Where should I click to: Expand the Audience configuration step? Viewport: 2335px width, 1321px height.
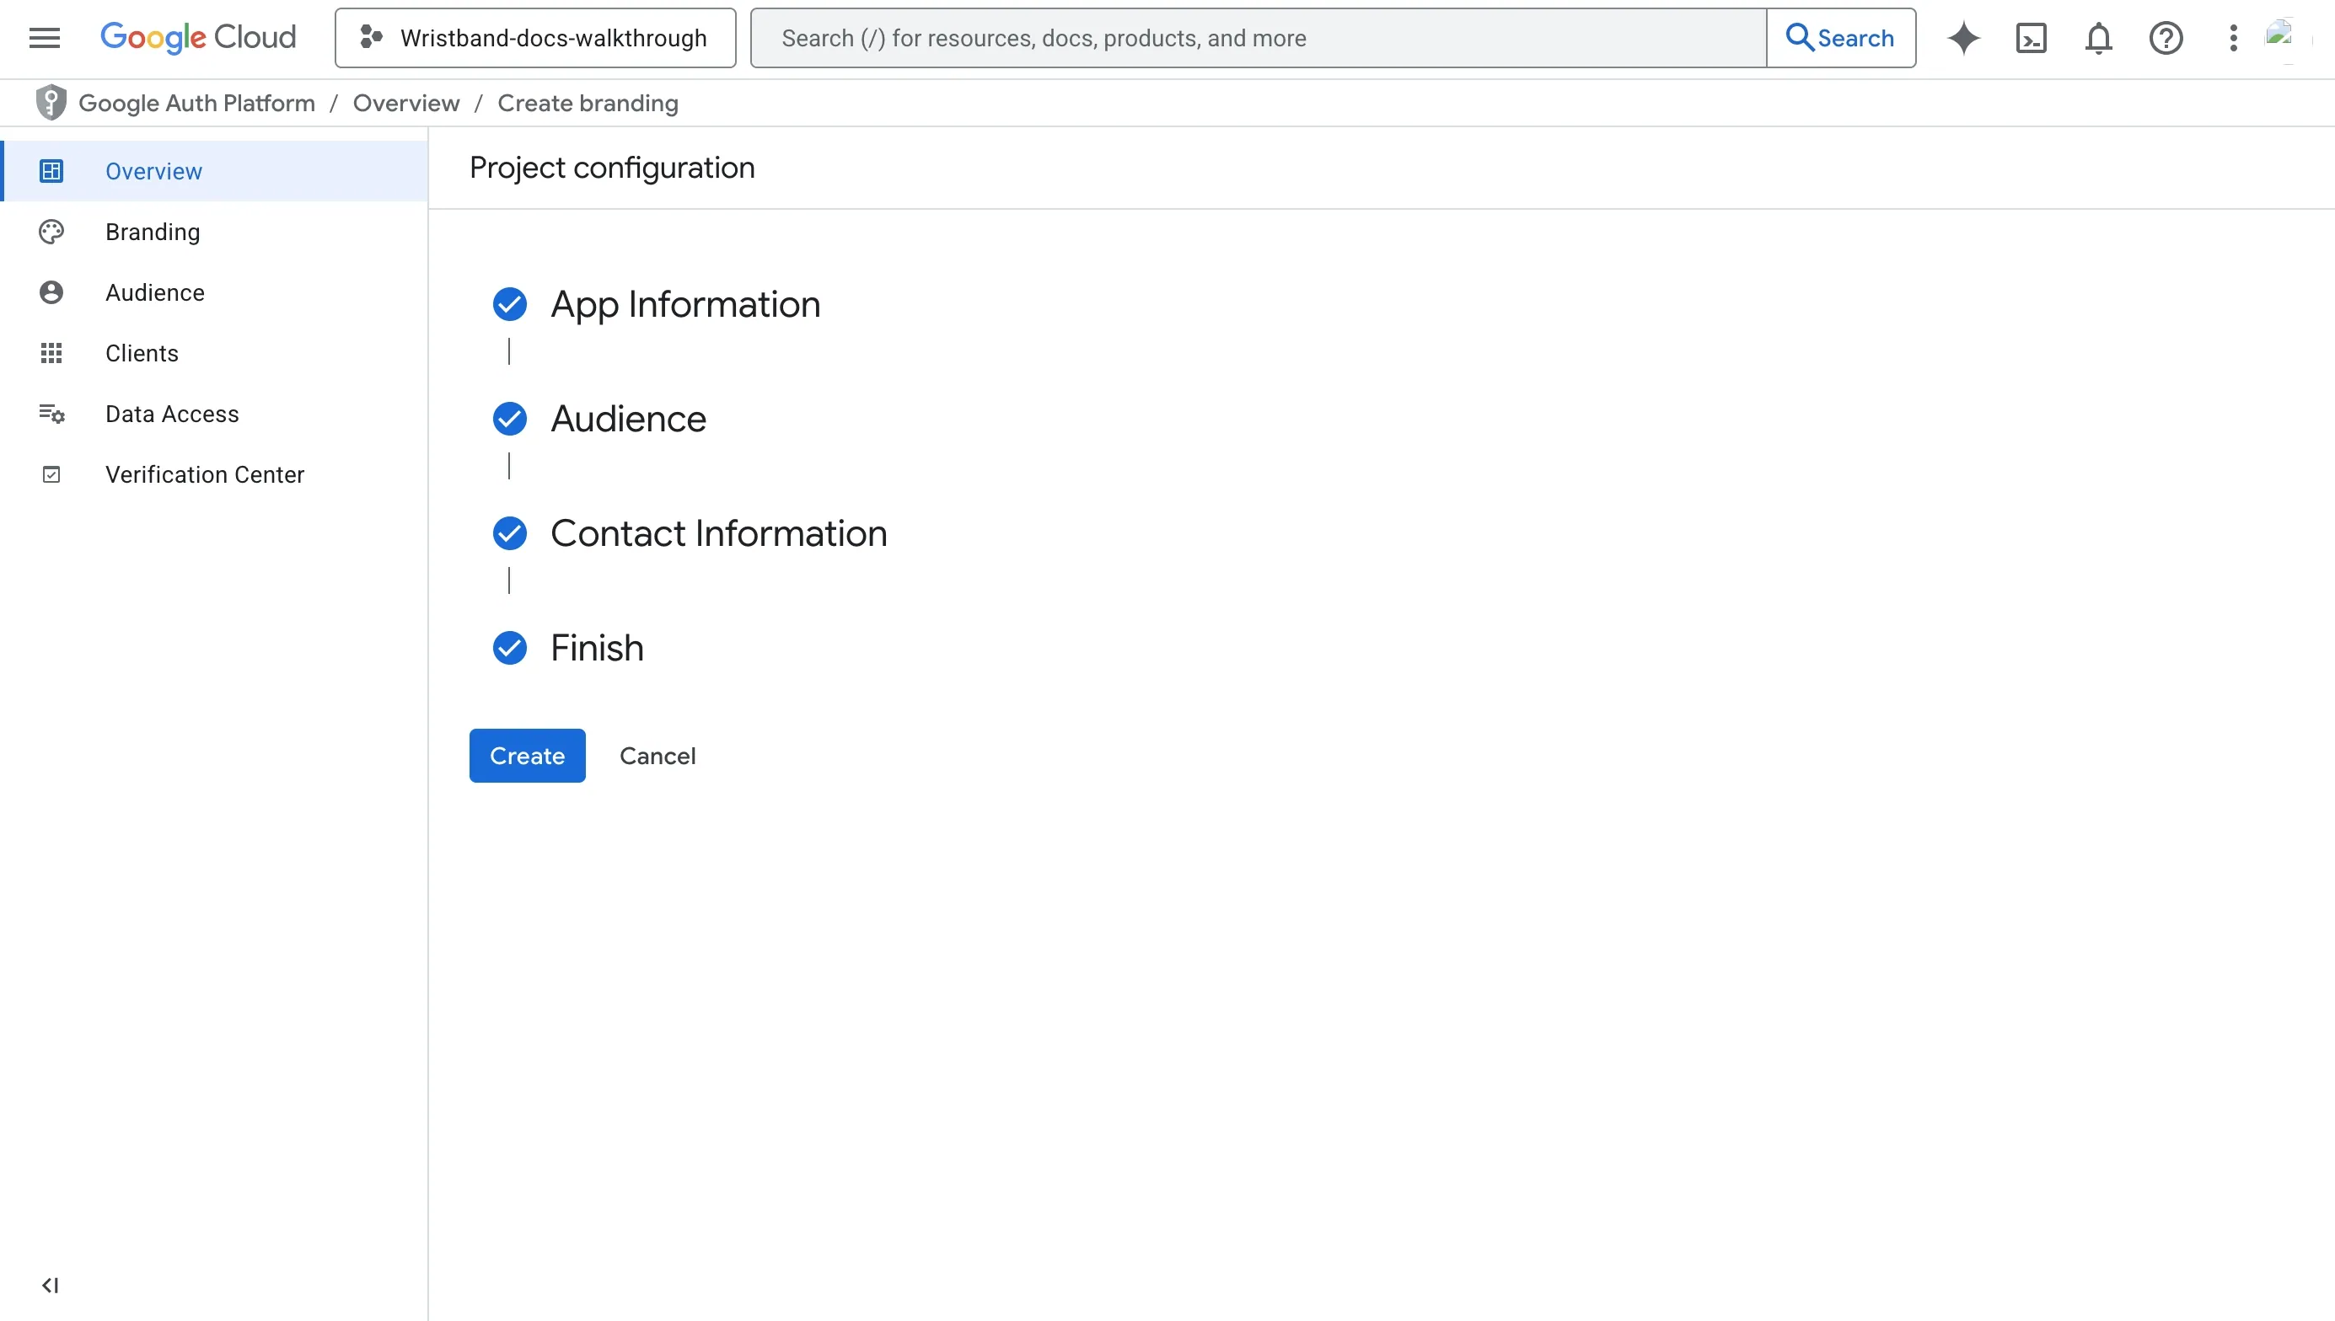tap(628, 418)
